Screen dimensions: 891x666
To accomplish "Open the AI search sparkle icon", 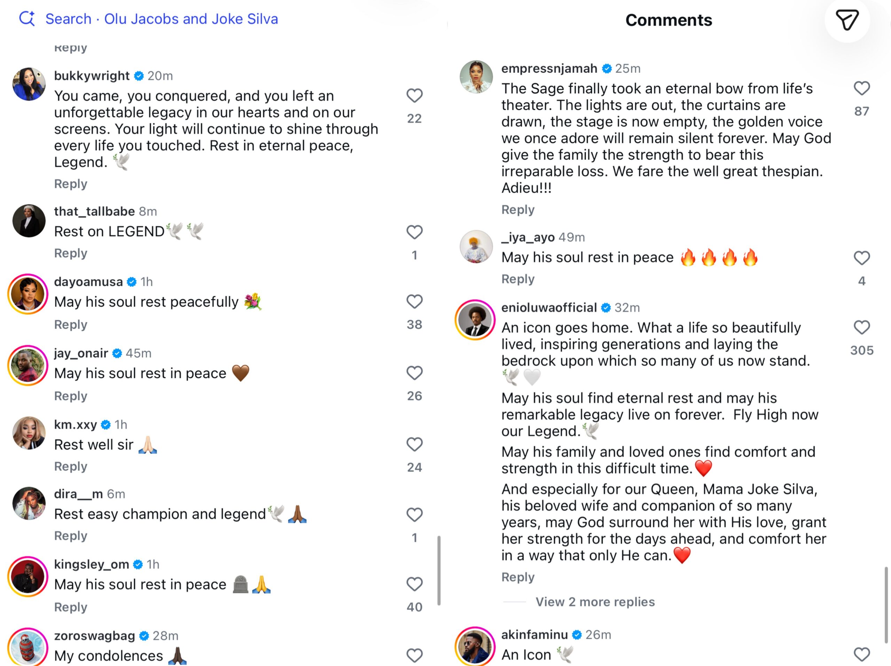I will point(27,18).
